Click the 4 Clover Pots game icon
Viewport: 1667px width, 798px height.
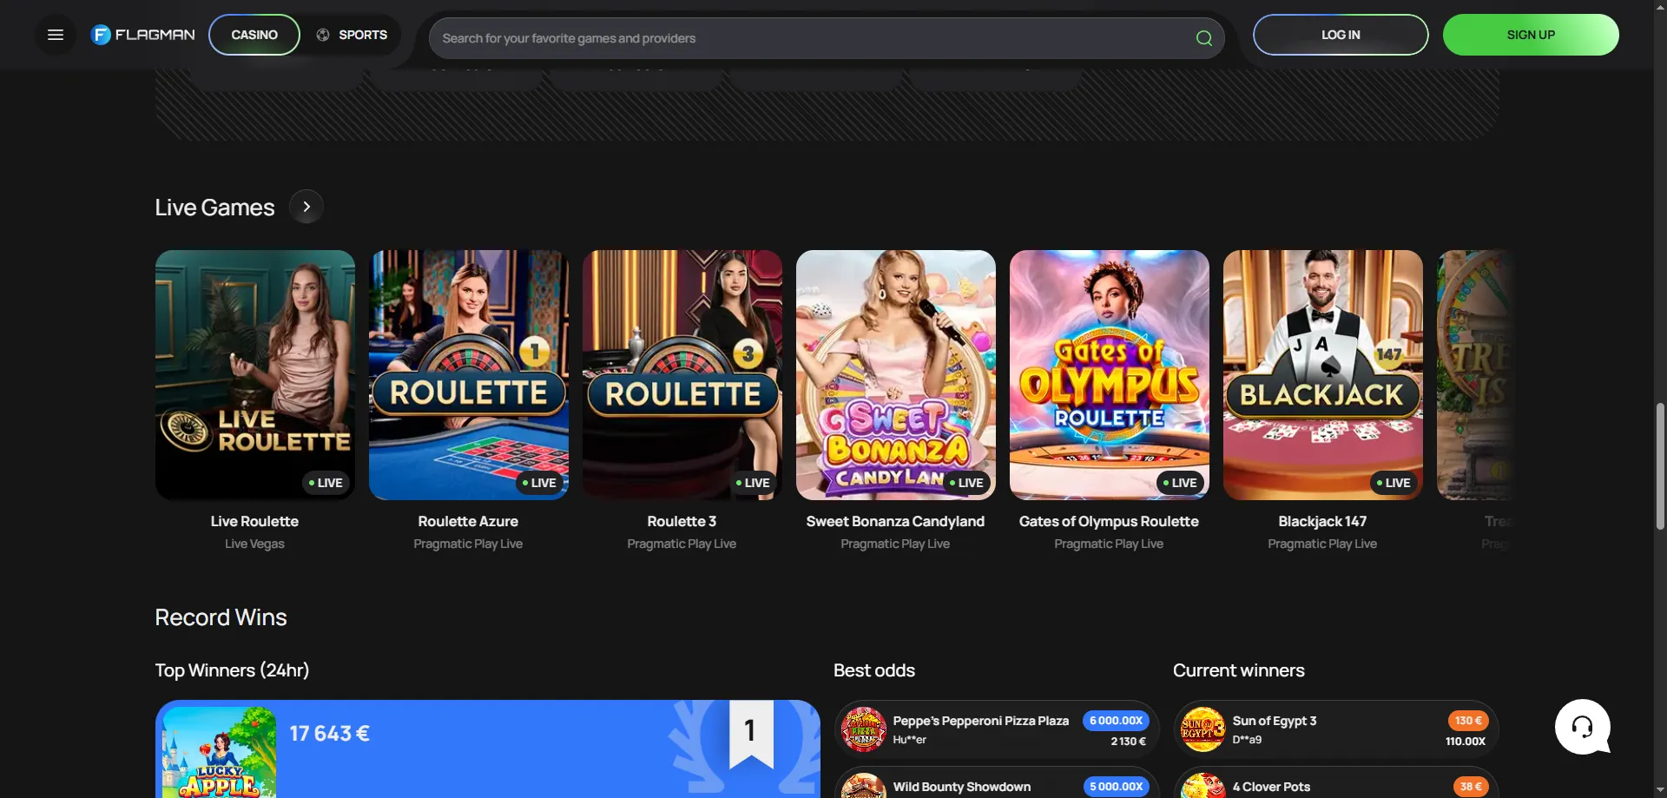coord(1202,786)
